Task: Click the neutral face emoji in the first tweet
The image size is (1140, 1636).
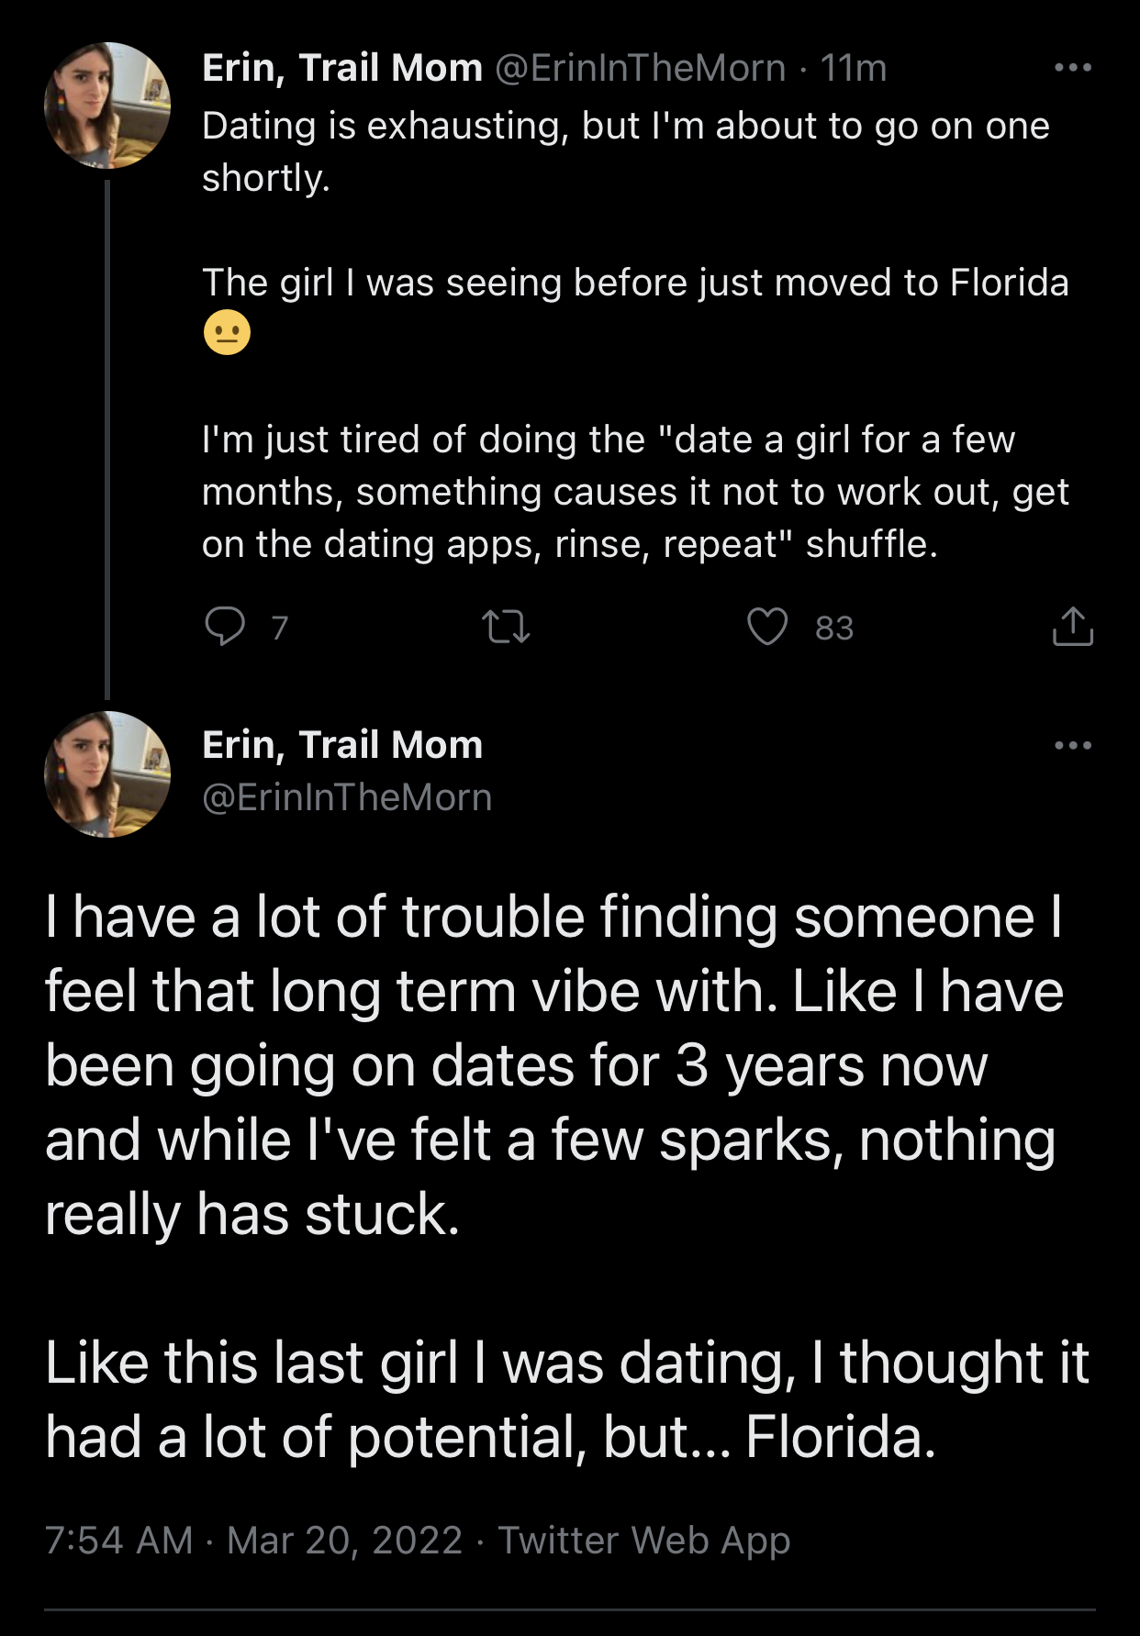Action: pyautogui.click(x=227, y=333)
